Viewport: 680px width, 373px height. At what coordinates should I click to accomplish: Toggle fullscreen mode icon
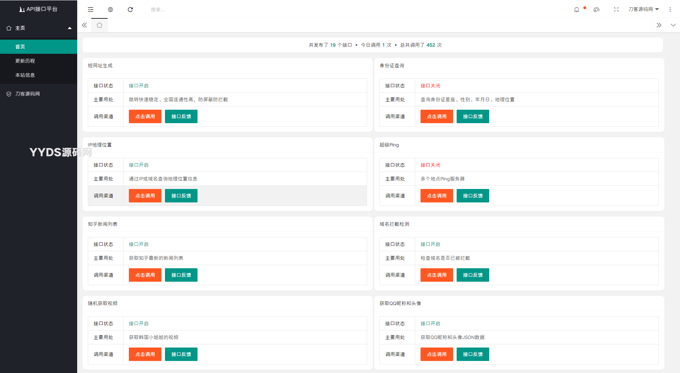tap(616, 10)
